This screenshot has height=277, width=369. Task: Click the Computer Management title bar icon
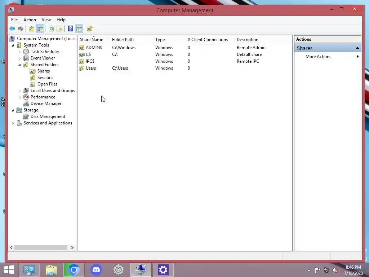tap(11, 10)
